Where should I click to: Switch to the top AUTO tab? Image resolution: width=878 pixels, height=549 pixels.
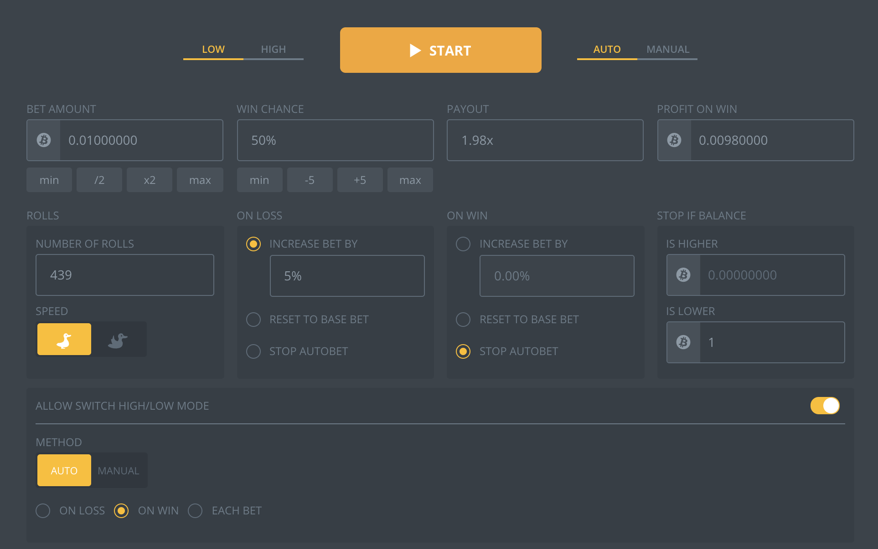point(607,49)
